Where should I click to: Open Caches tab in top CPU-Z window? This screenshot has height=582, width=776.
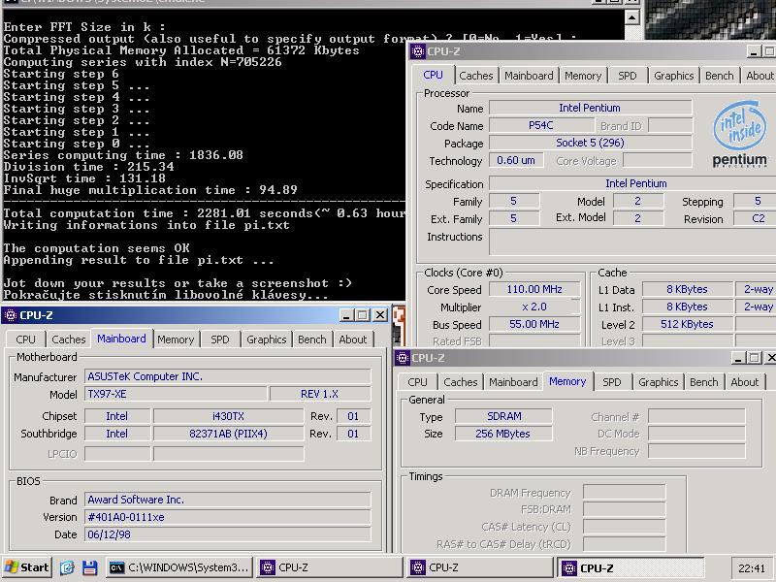476,76
